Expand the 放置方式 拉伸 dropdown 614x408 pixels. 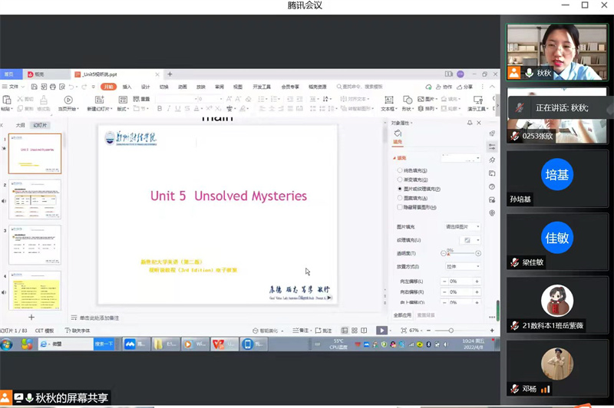[x=462, y=266]
